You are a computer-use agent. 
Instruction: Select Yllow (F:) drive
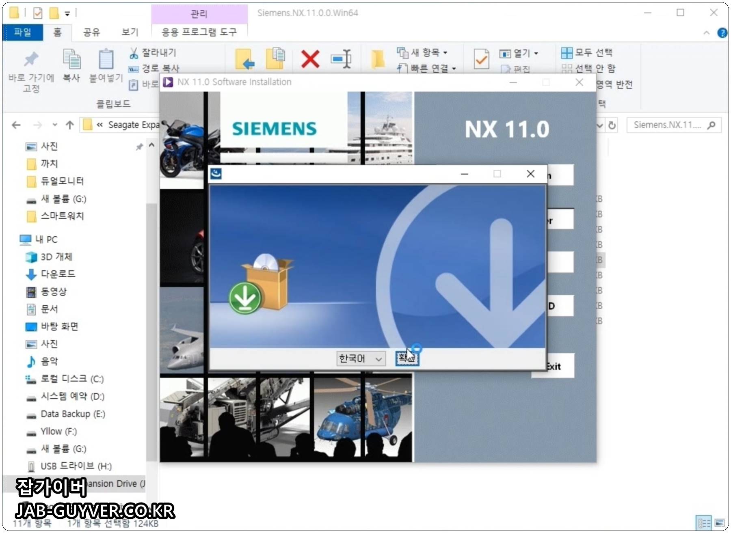click(51, 432)
